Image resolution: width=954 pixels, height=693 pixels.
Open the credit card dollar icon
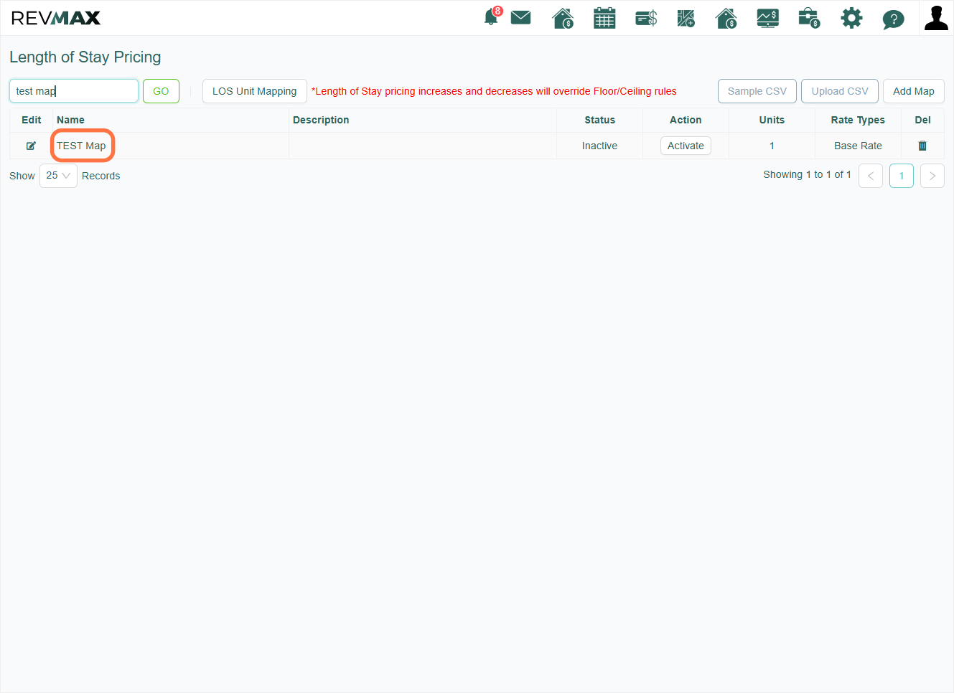(x=646, y=18)
